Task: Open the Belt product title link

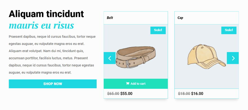Action: click(110, 18)
